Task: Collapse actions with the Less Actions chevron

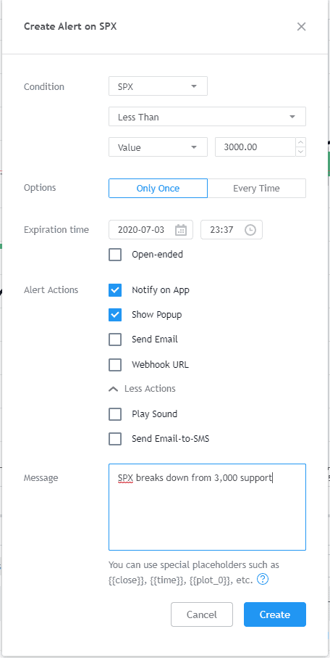Action: click(x=113, y=389)
